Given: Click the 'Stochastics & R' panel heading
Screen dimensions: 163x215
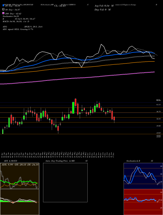Looking at the screenshot, I should [133, 161].
